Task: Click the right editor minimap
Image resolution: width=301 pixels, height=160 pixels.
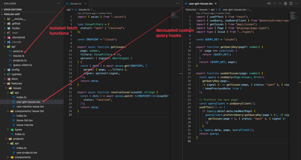Action: [x=294, y=16]
